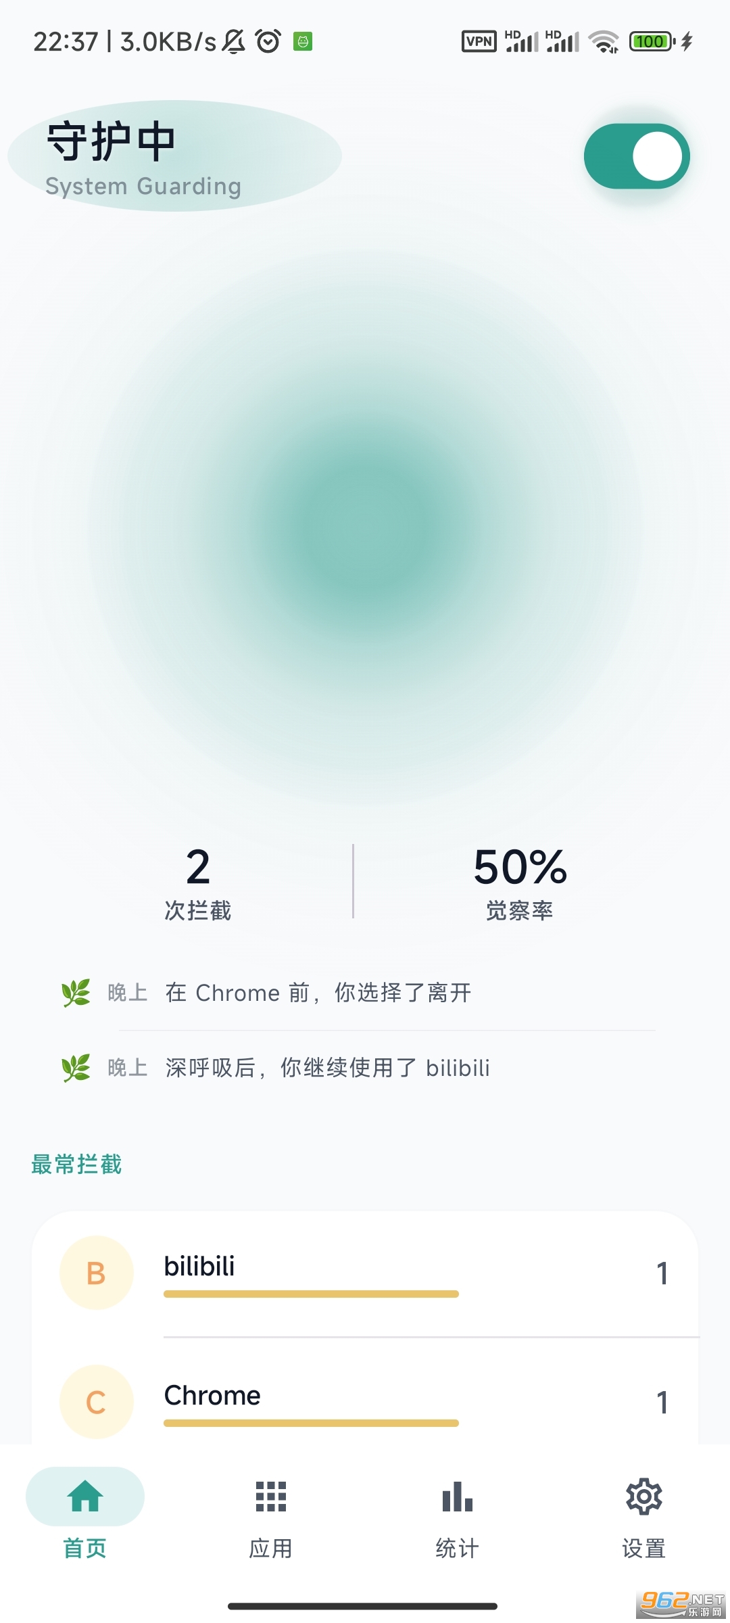Tap the alarm clock status bar icon
730x1623 pixels.
click(268, 41)
